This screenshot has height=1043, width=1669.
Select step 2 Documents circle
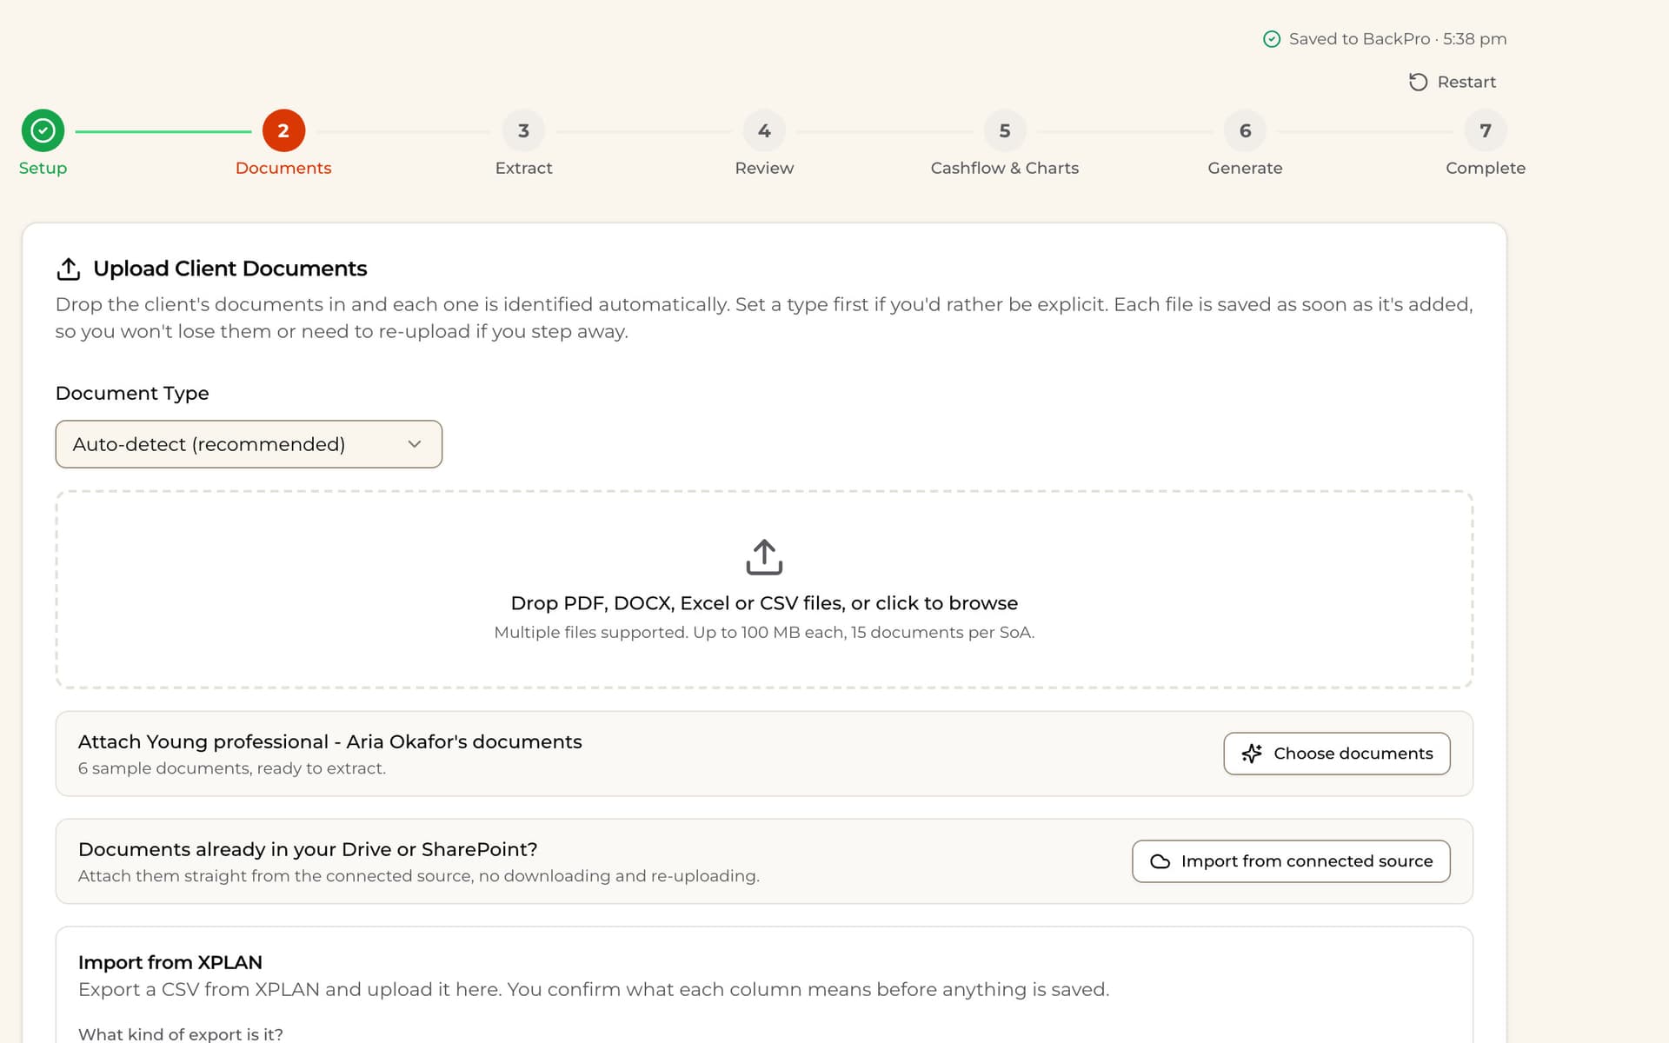(x=283, y=130)
